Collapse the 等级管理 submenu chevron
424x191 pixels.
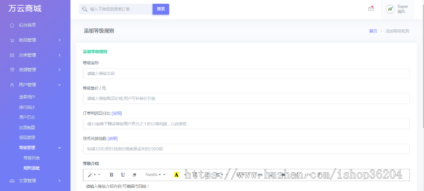pos(59,148)
